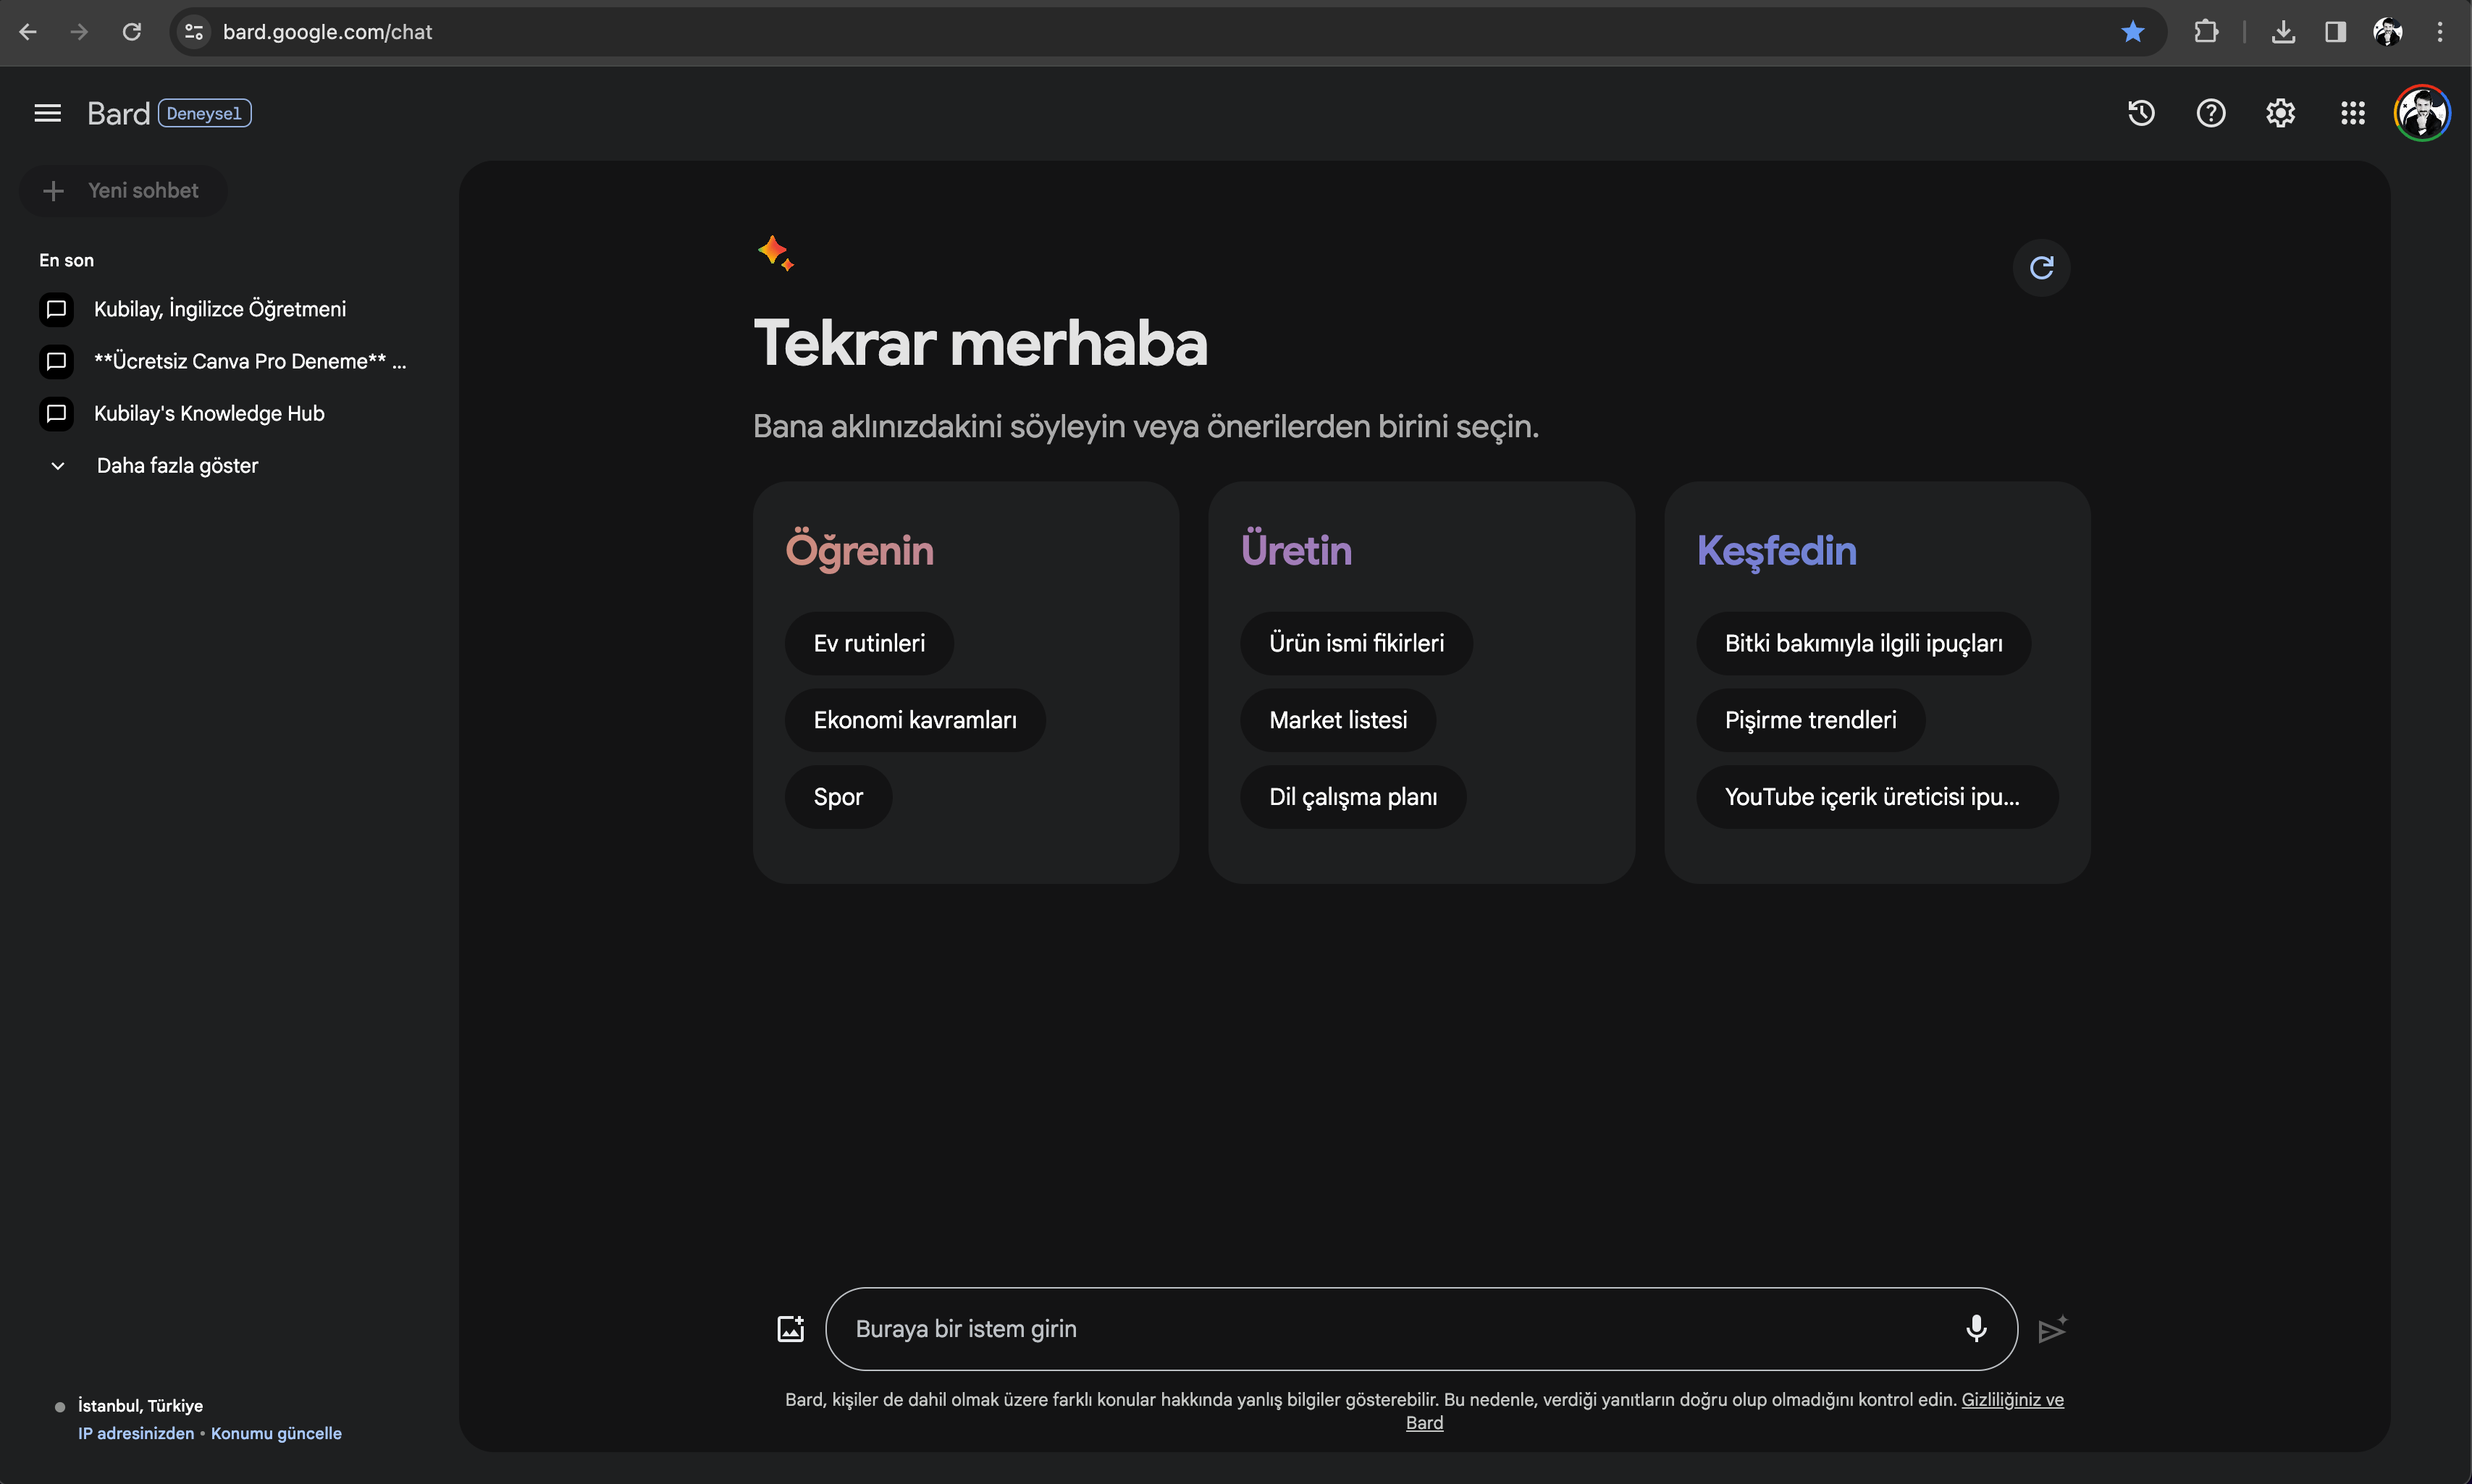Screen dimensions: 2472x1484
Task: Click the Üretin card heading
Action: click(1296, 551)
